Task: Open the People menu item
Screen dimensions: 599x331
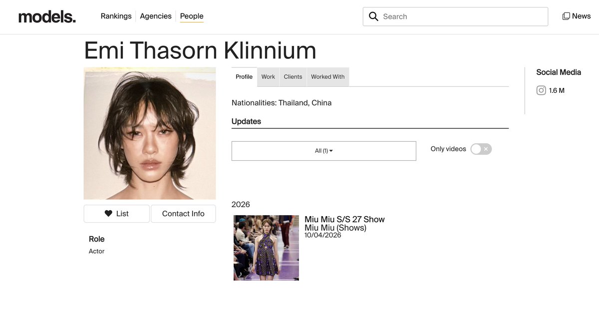Action: click(192, 16)
